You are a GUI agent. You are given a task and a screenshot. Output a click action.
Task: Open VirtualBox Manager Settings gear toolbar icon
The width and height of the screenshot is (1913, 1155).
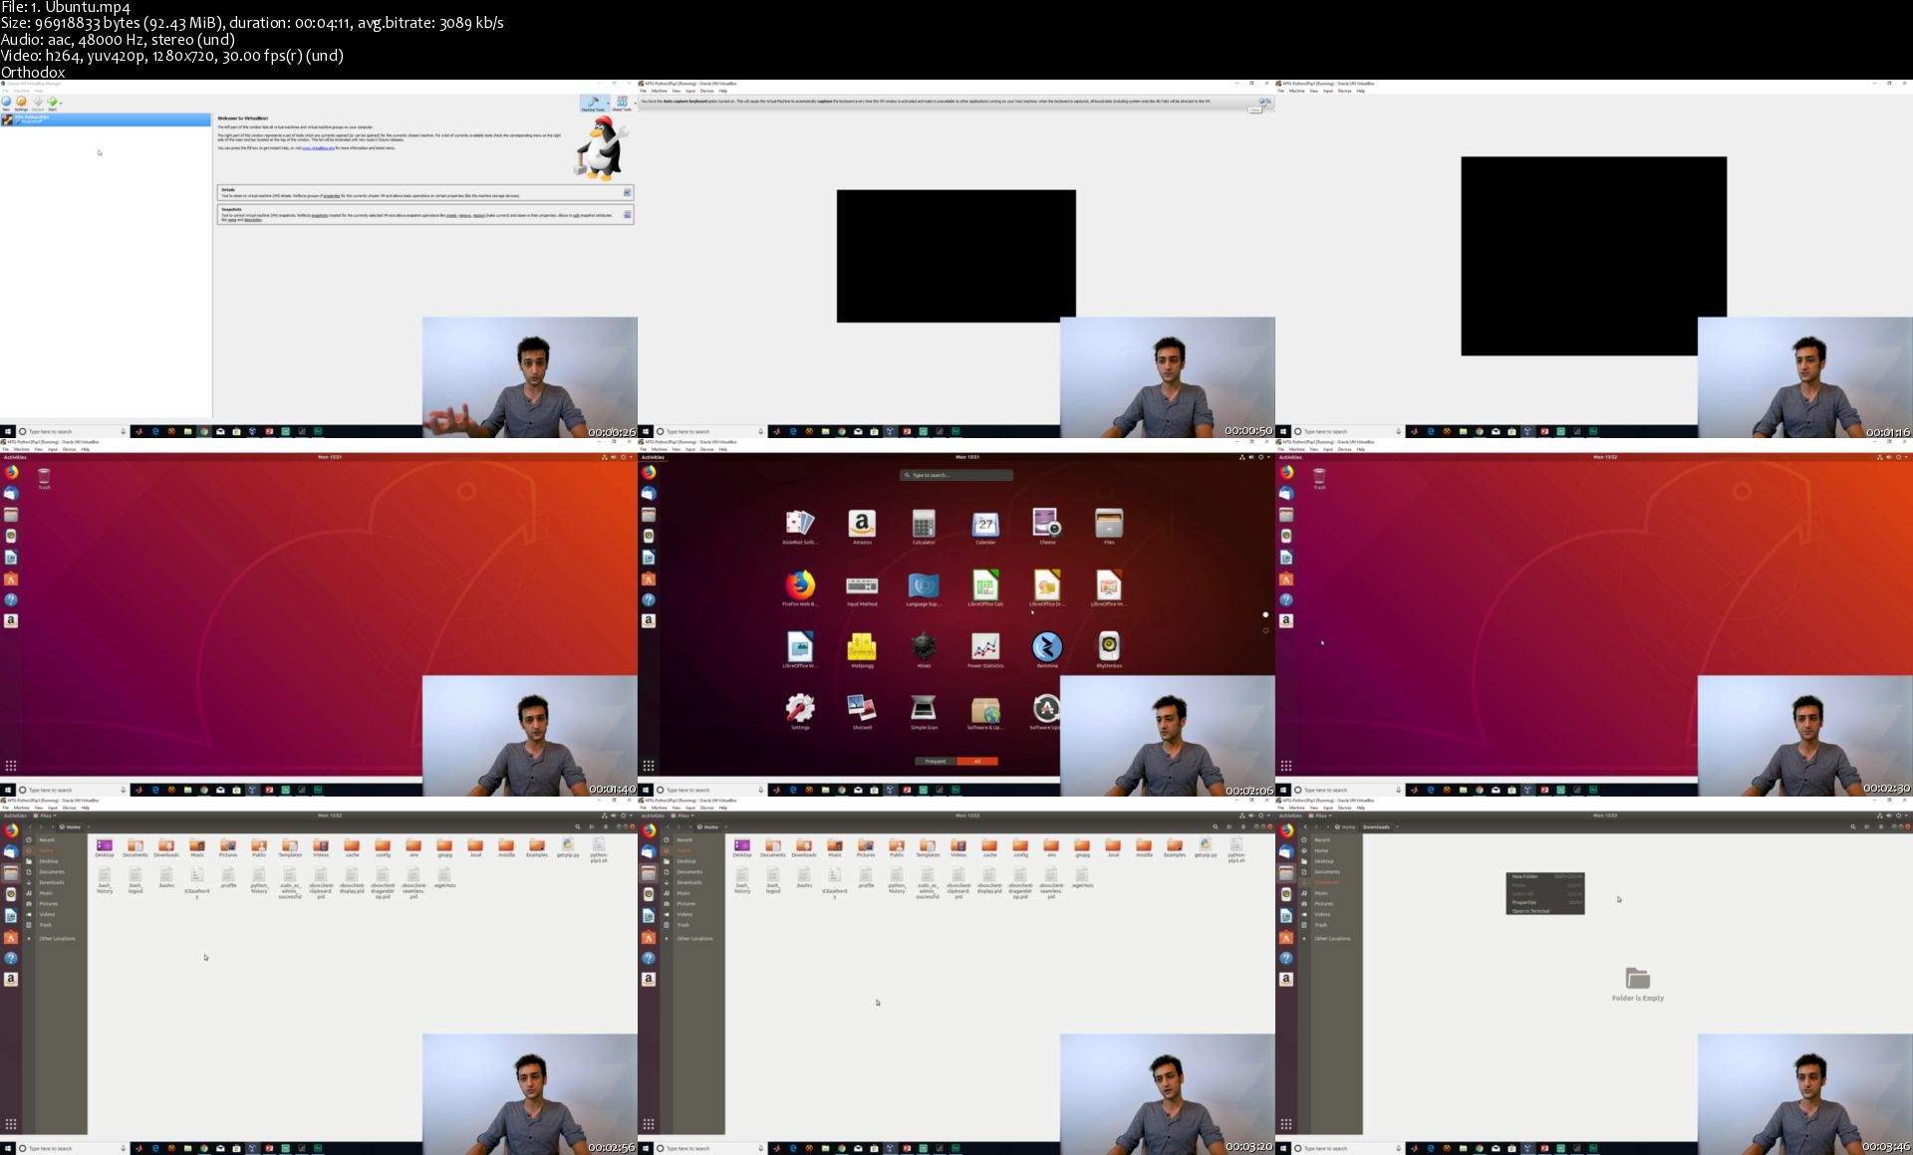(x=21, y=102)
